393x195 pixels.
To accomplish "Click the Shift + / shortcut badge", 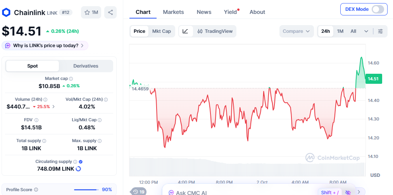I will tap(330, 193).
